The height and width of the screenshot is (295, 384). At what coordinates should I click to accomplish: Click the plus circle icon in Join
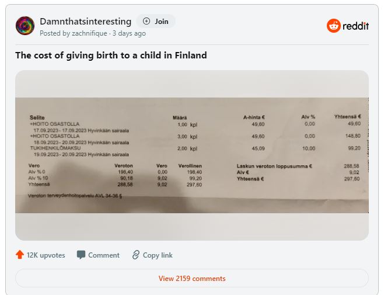click(x=146, y=22)
